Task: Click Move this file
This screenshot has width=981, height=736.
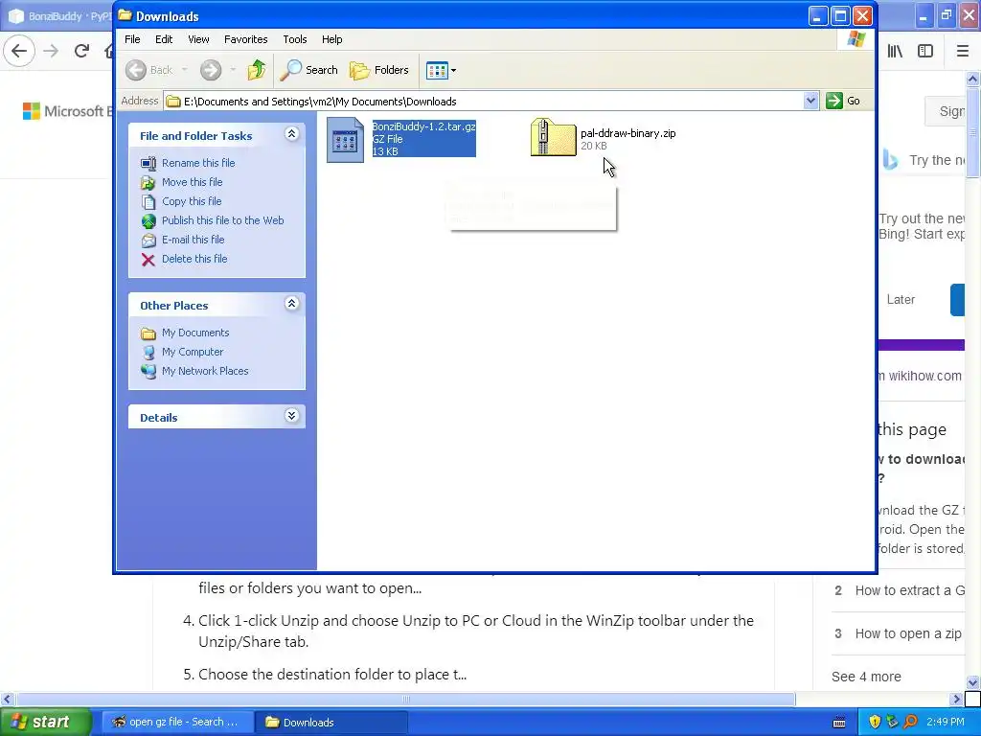Action: (192, 182)
